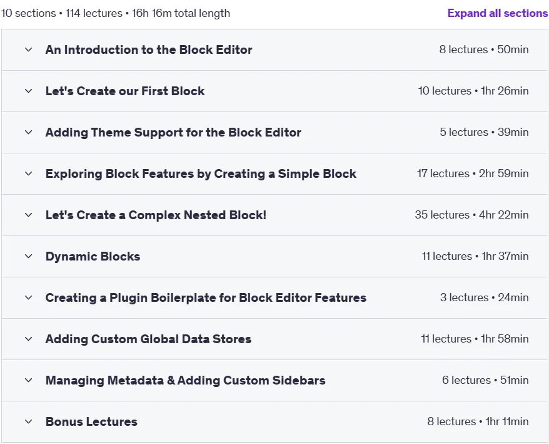Click the 17 lectures • 2hr 59min text
549x444 pixels.
pyautogui.click(x=473, y=173)
